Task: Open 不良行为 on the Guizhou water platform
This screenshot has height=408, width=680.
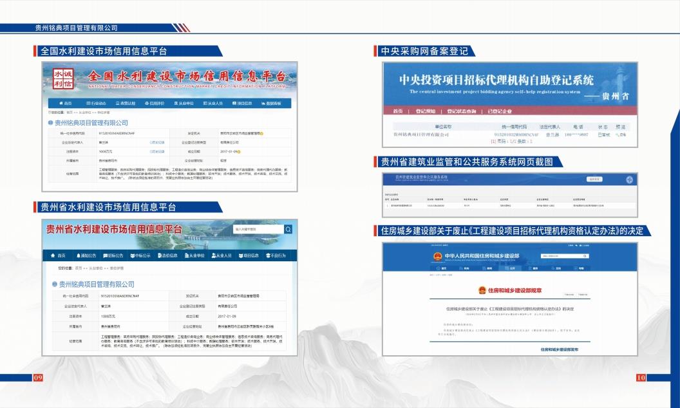Action: pos(276,255)
